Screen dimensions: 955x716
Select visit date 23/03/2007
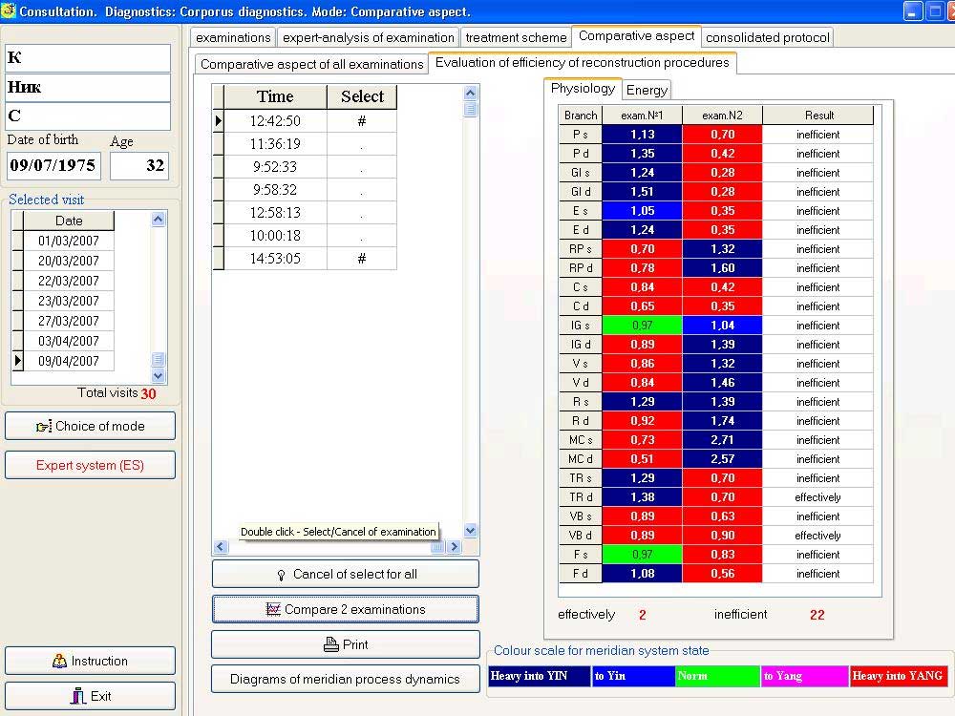point(68,302)
